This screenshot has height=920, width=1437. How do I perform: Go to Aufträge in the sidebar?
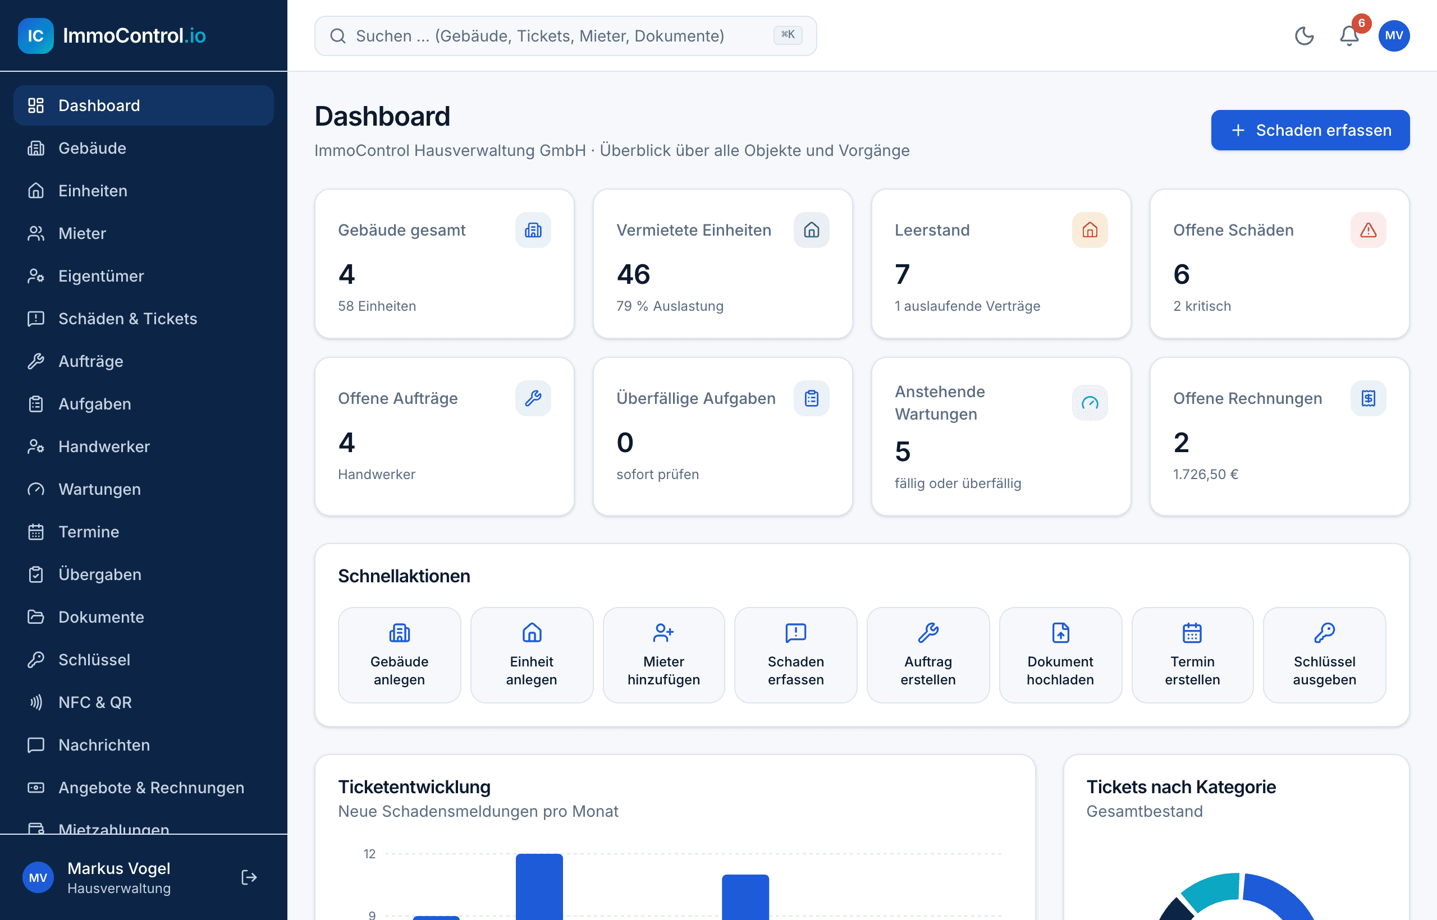pos(144,361)
